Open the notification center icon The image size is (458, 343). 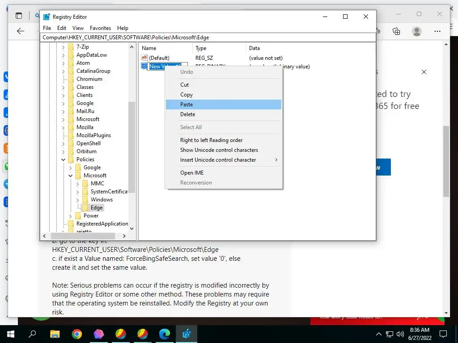click(443, 334)
